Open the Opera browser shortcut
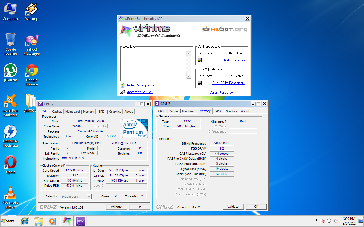 point(11,165)
